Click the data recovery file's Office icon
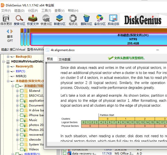167x155 pixels. pyautogui.click(x=69, y=153)
